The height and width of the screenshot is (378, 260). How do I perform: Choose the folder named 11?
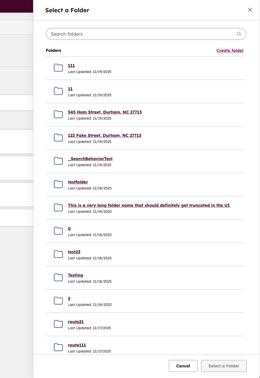70,89
